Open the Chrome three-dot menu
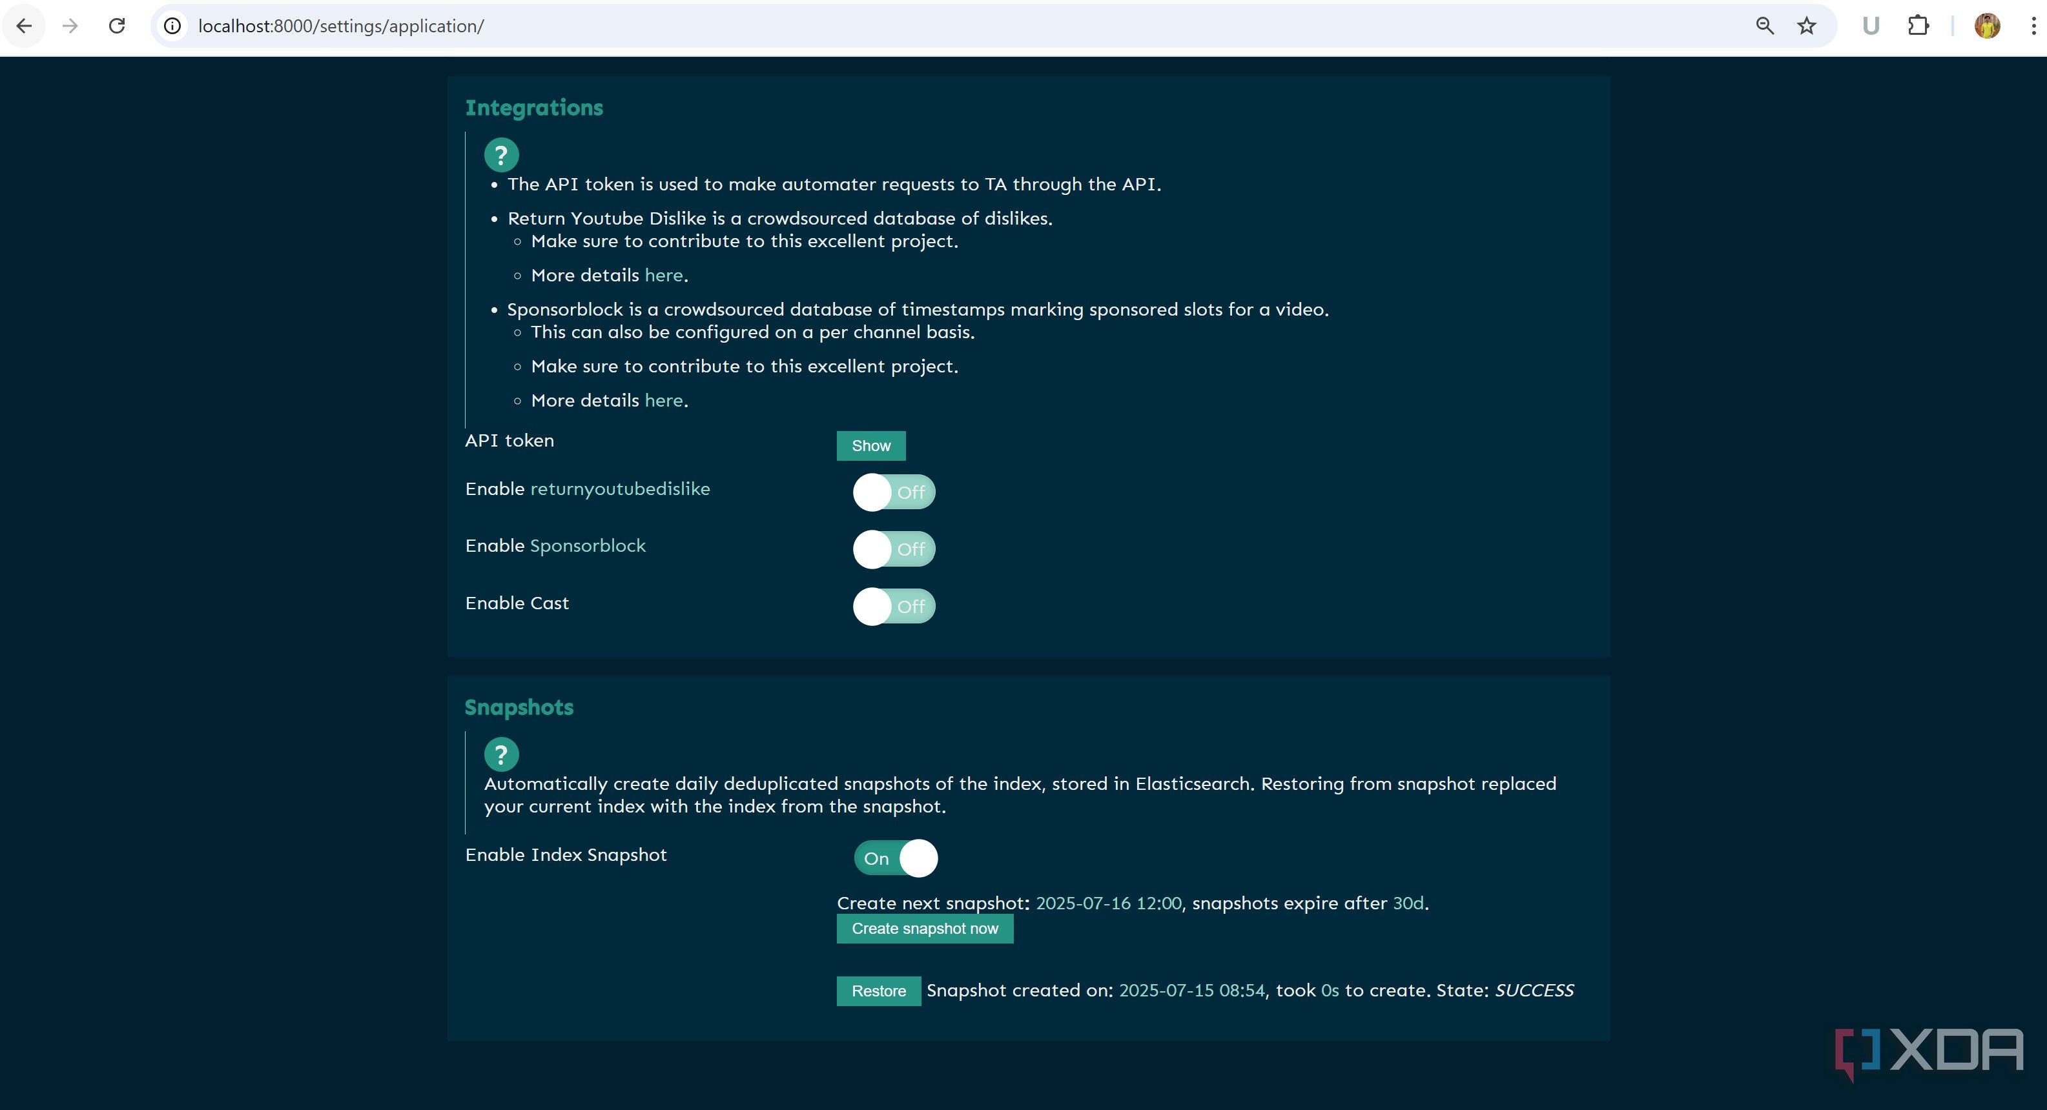Viewport: 2047px width, 1110px height. point(2033,26)
